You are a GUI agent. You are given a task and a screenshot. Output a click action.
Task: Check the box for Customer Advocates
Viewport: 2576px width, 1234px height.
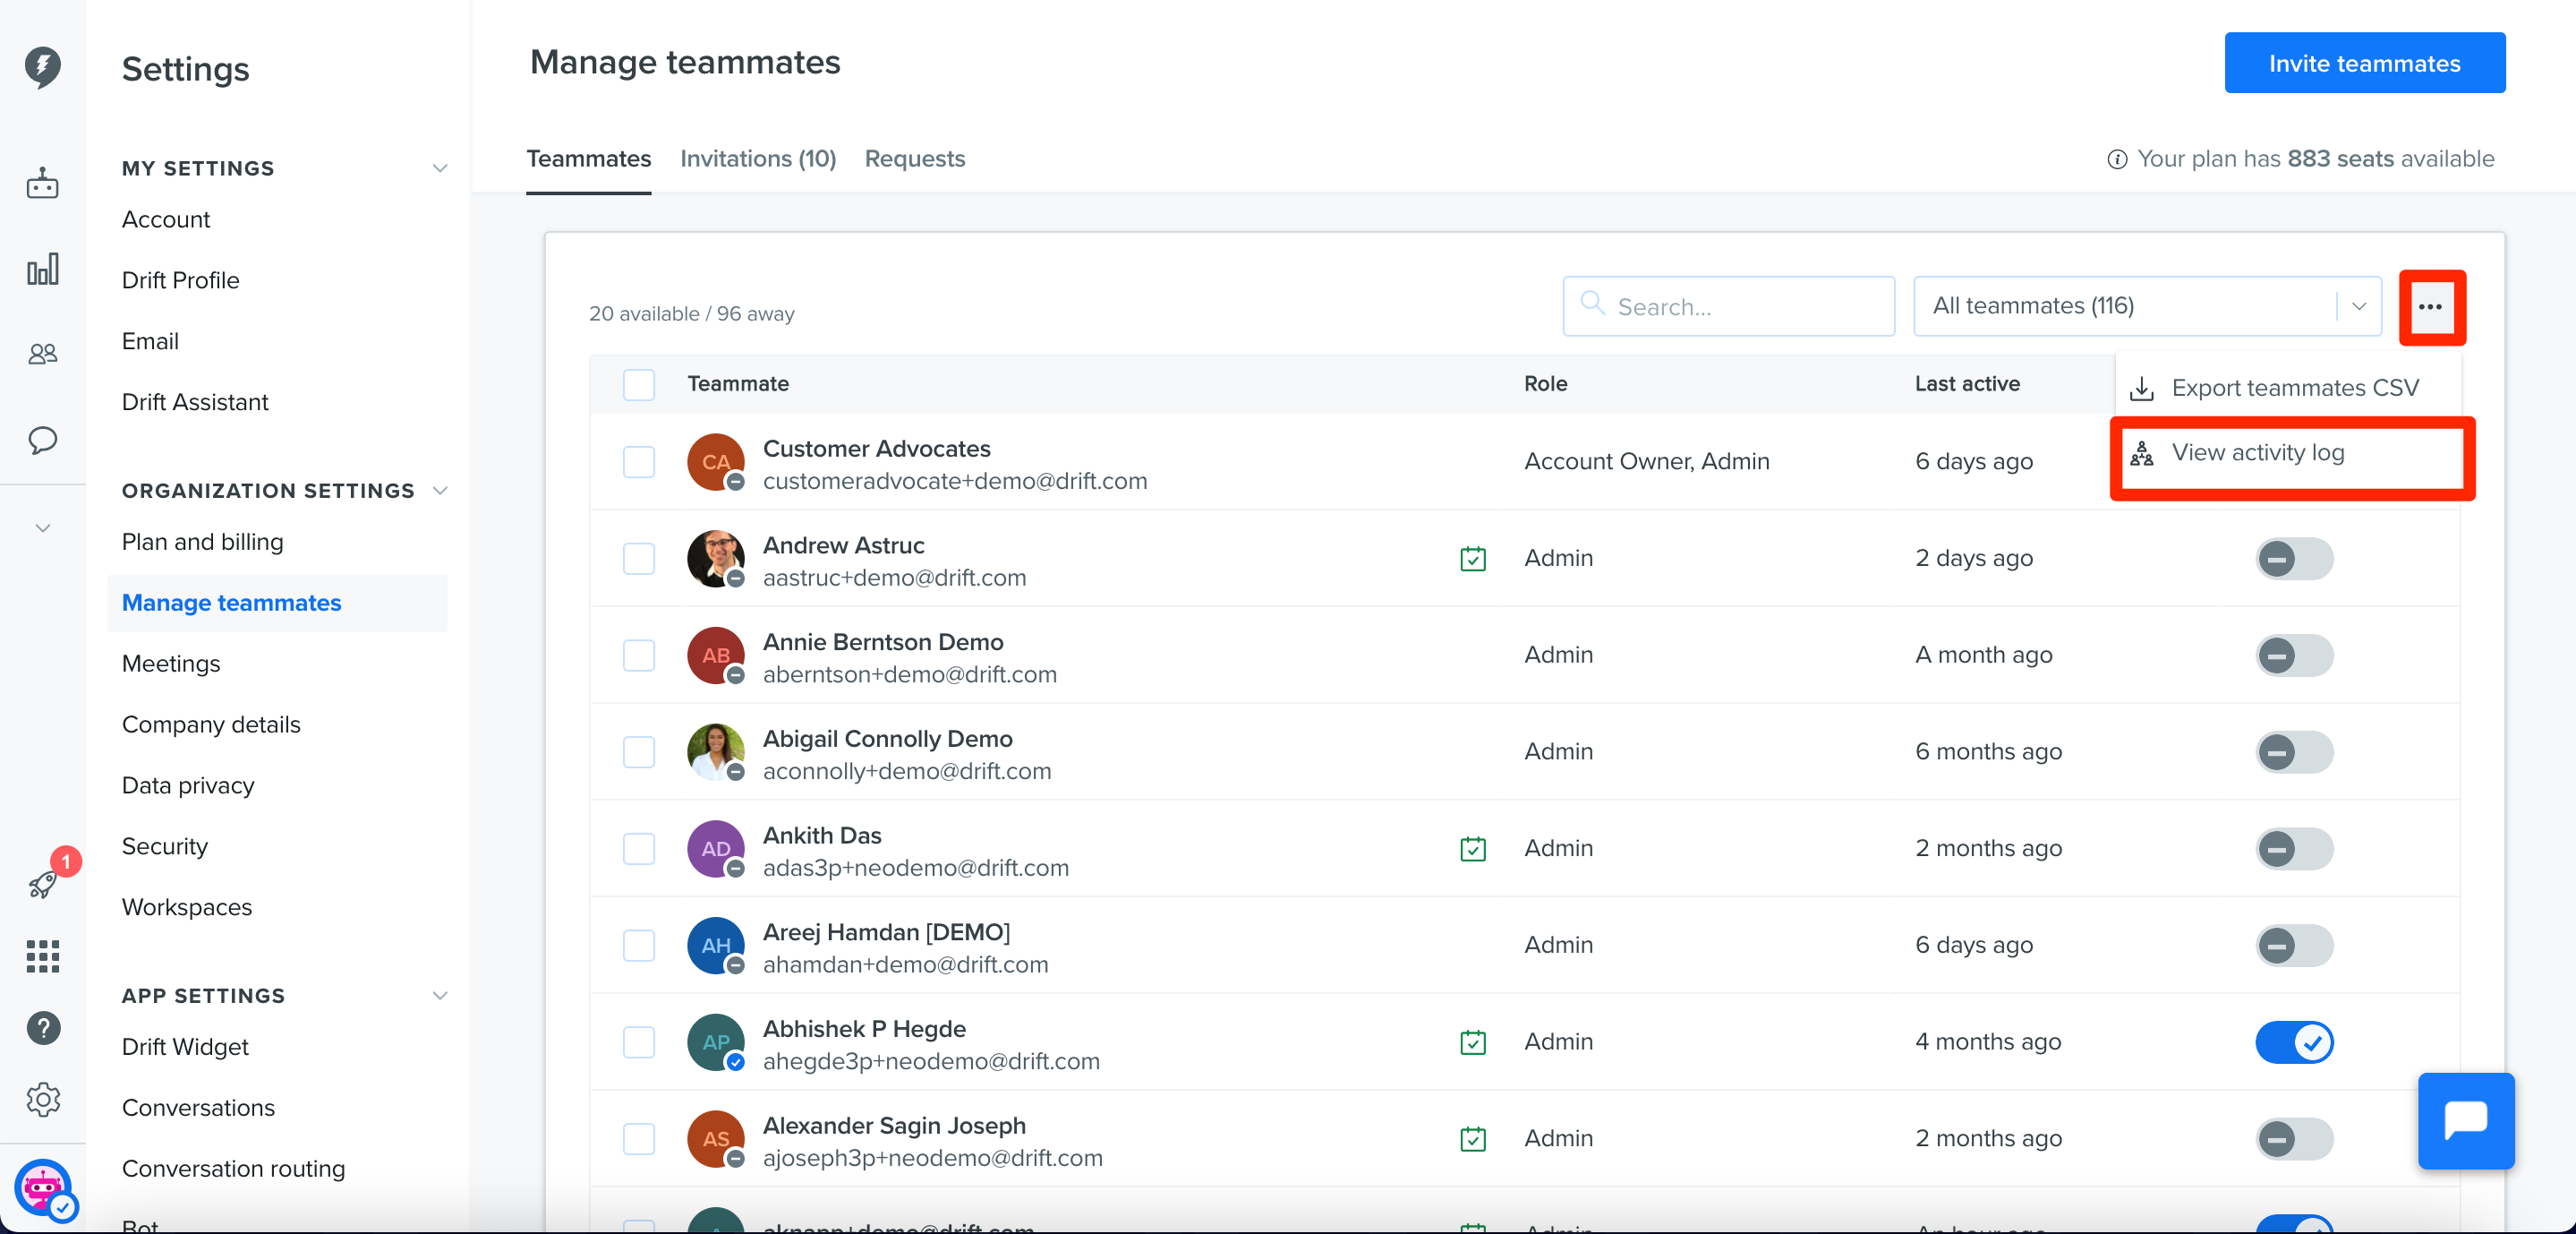click(x=638, y=461)
